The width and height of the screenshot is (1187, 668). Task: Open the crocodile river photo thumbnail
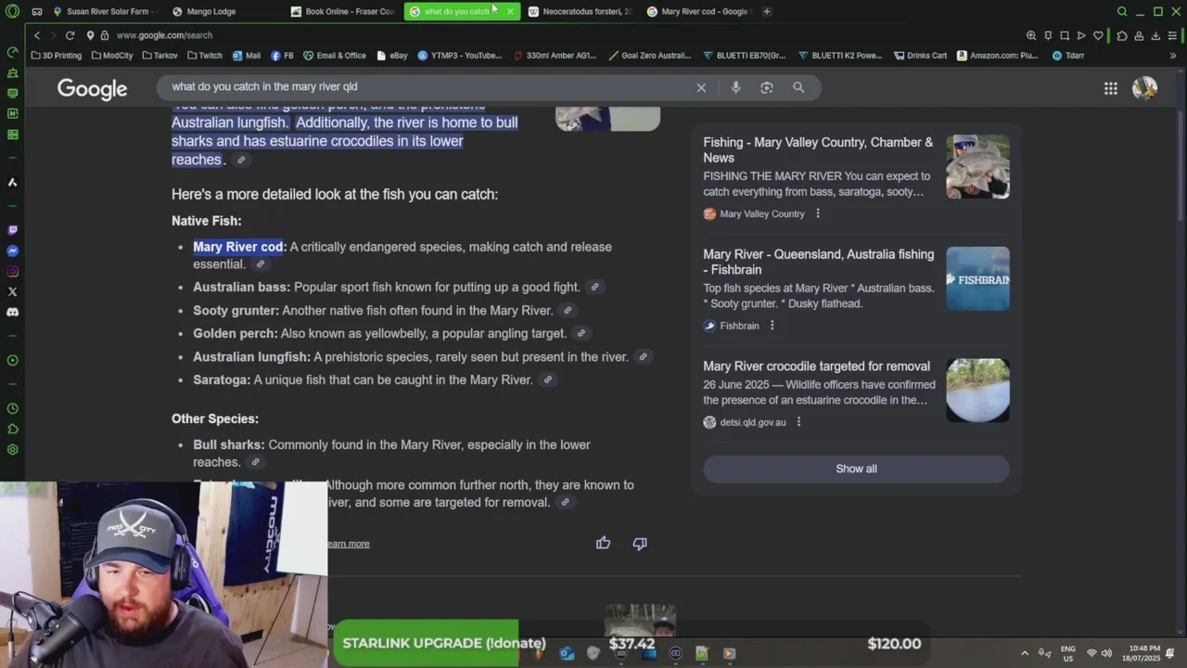(977, 391)
